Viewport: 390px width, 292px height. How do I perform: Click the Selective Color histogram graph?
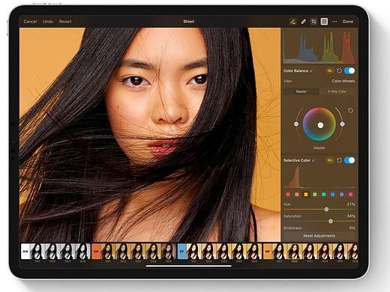click(319, 177)
